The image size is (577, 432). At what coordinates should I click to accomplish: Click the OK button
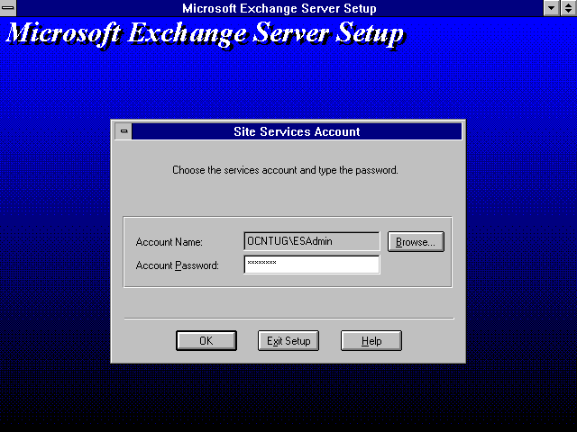click(206, 341)
